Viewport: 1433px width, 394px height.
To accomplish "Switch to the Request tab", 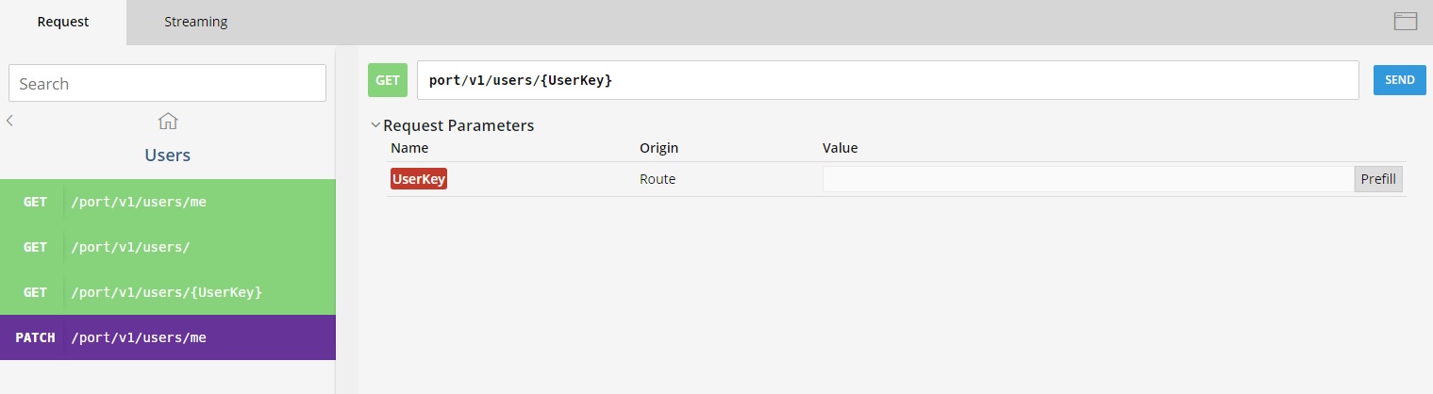I will tap(63, 22).
